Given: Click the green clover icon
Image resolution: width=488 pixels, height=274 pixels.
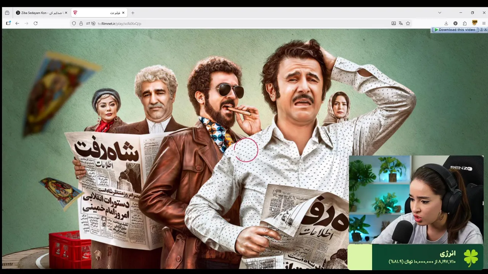Looking at the screenshot, I should click(x=471, y=257).
